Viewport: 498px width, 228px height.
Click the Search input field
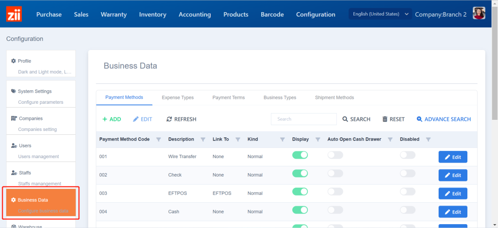(303, 119)
